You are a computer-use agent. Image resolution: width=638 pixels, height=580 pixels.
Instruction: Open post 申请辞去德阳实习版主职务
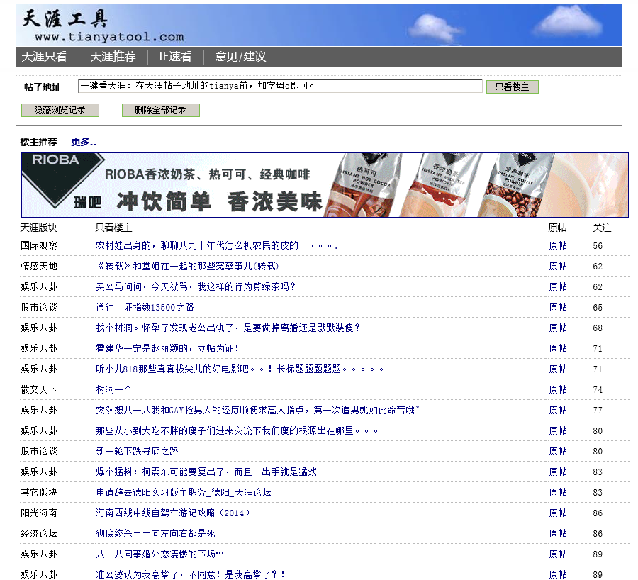point(184,493)
